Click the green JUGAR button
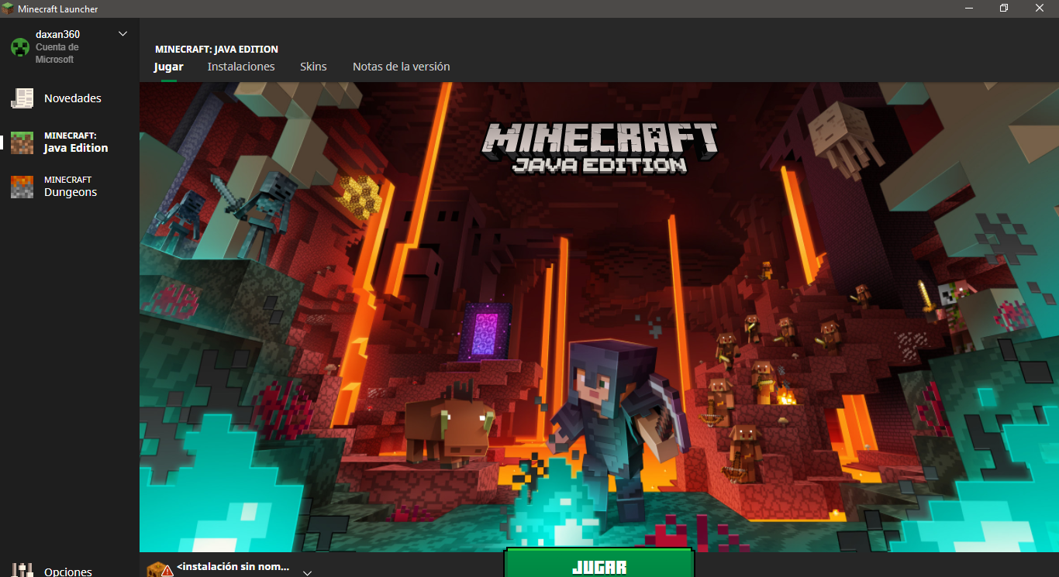This screenshot has width=1059, height=577. click(x=599, y=564)
